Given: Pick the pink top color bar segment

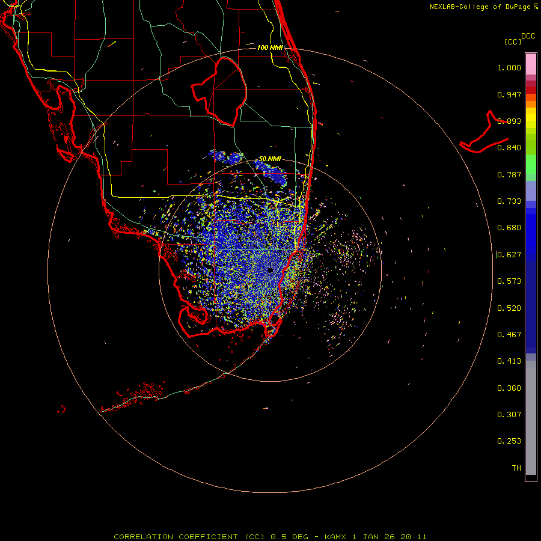Looking at the screenshot, I should pos(531,64).
